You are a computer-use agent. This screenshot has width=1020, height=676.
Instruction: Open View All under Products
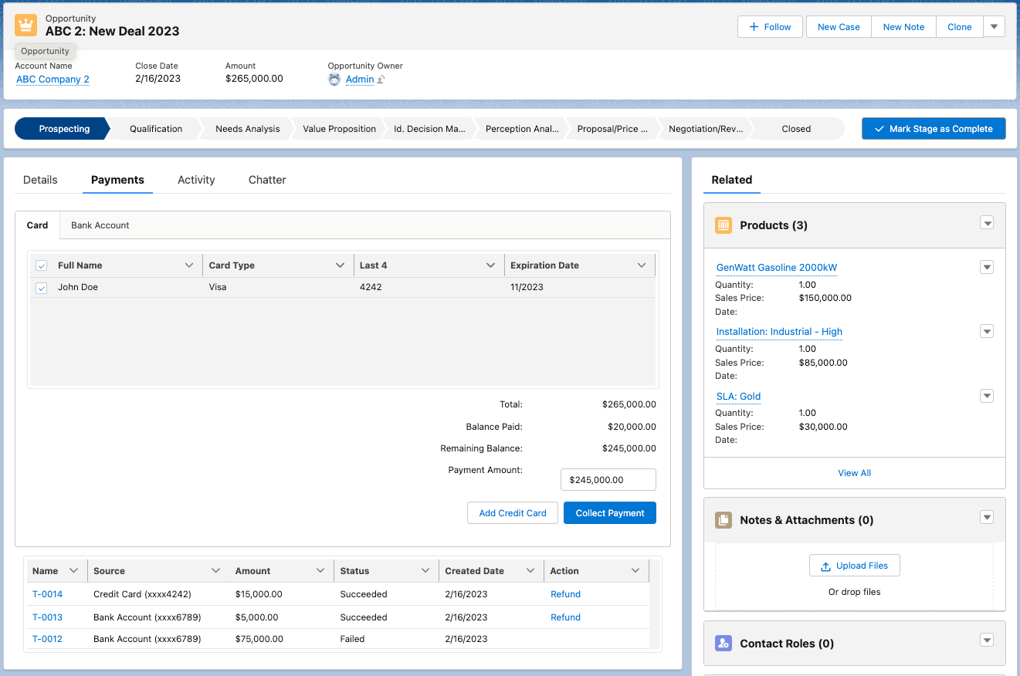click(x=854, y=473)
